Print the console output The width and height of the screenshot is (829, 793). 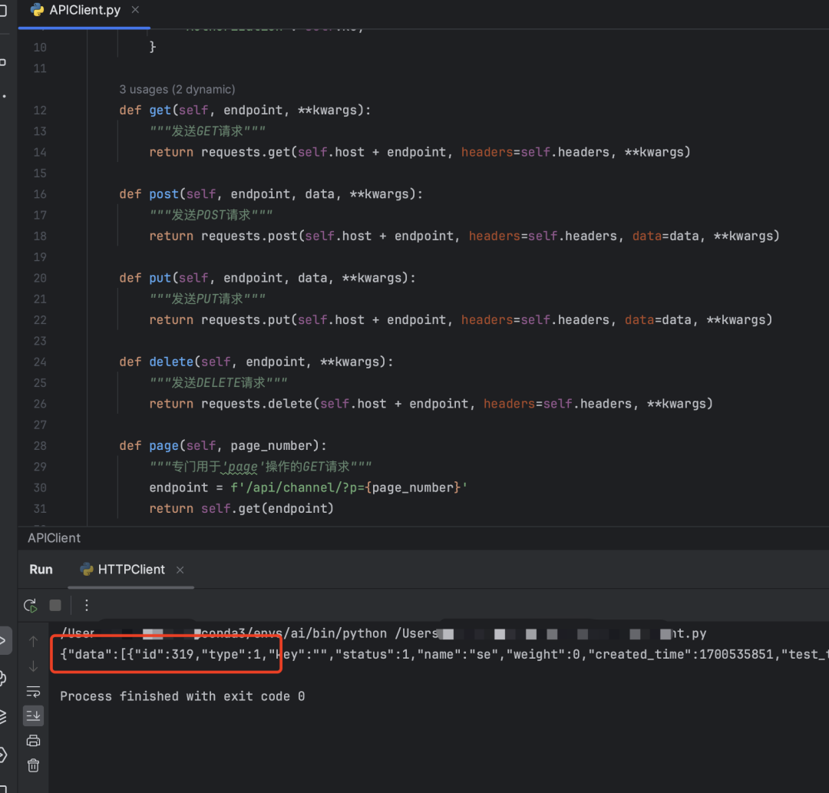tap(33, 741)
